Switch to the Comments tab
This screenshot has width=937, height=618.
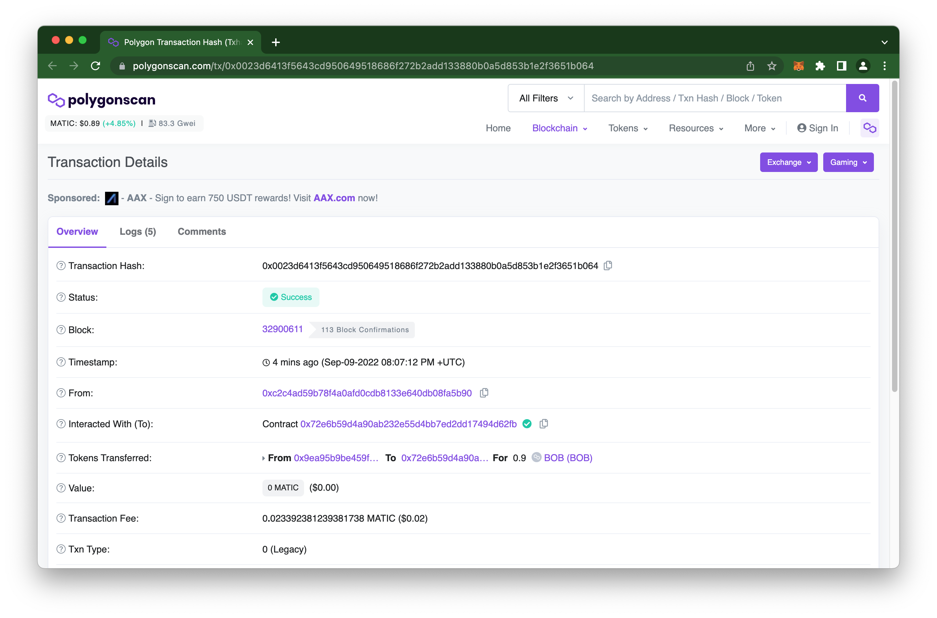tap(202, 231)
